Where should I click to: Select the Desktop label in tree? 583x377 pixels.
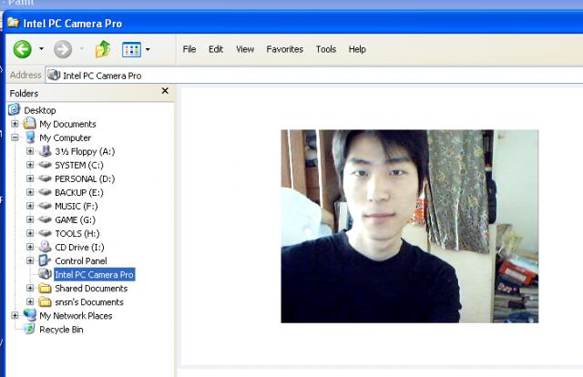pyautogui.click(x=40, y=110)
